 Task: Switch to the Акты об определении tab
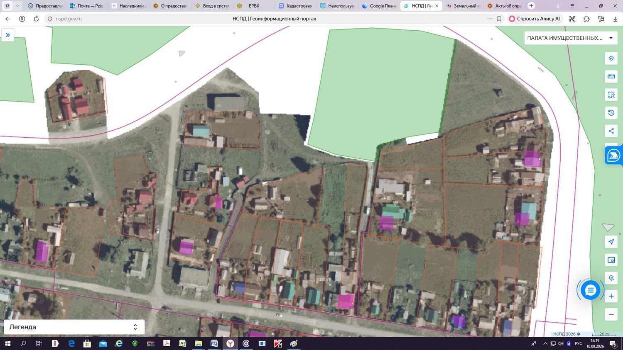tap(505, 6)
